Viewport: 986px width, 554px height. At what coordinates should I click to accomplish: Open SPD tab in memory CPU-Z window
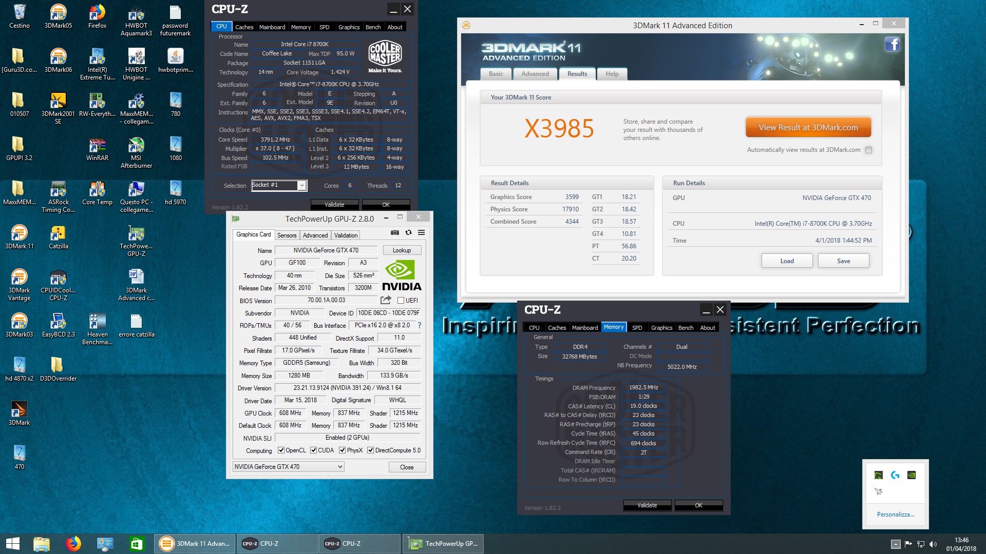coord(637,328)
